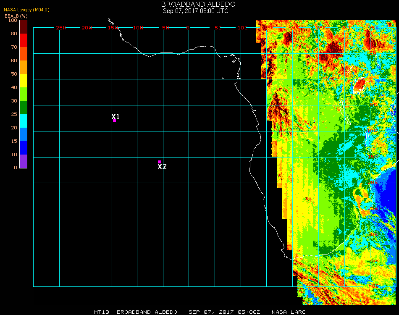Click the Sep 07, 2017 05:00 UTC timestamp

196,11
